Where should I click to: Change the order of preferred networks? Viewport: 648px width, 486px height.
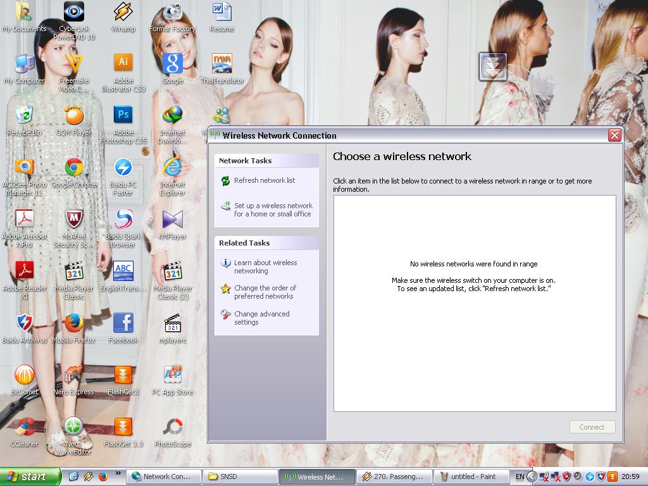(265, 292)
